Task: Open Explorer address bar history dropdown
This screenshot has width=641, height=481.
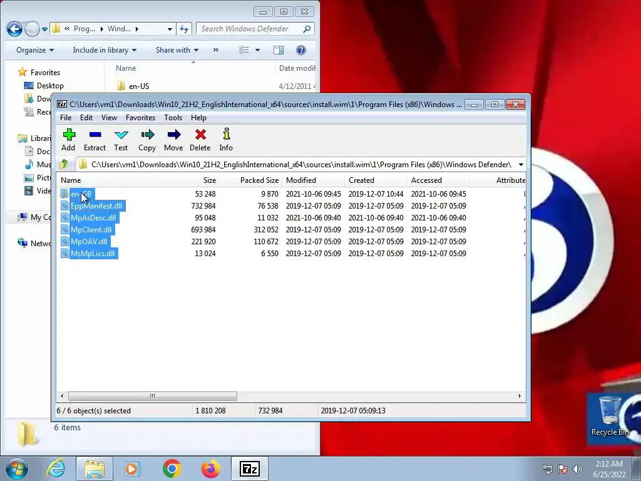Action: click(170, 29)
